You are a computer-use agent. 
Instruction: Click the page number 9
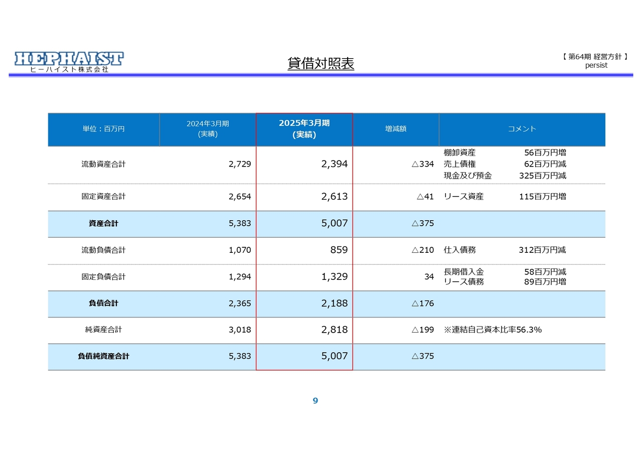click(x=315, y=400)
